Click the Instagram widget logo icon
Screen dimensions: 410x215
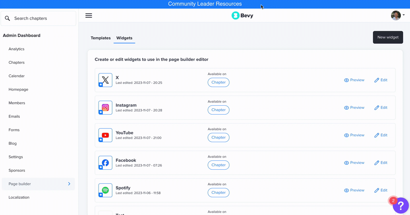(x=105, y=108)
